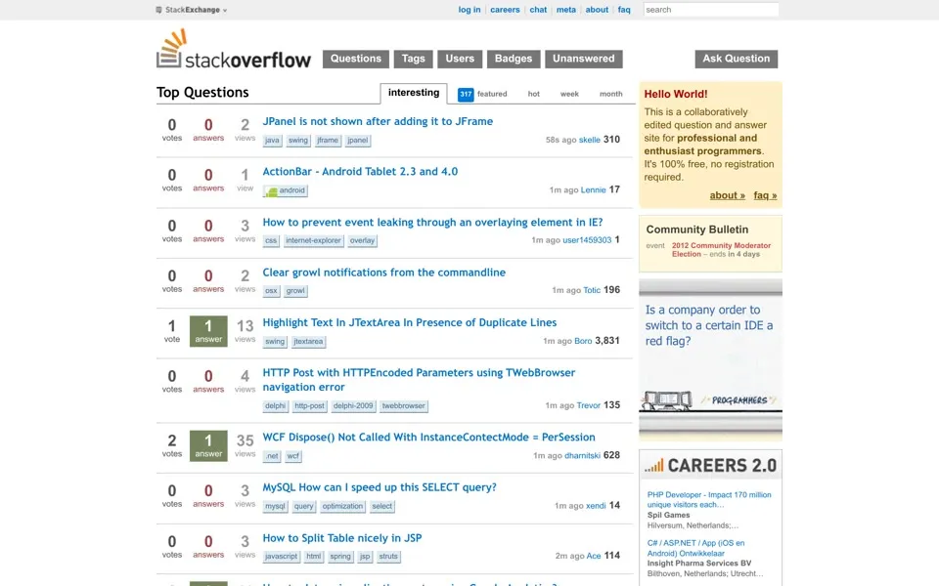
Task: Click the http-post tag
Action: [309, 406]
